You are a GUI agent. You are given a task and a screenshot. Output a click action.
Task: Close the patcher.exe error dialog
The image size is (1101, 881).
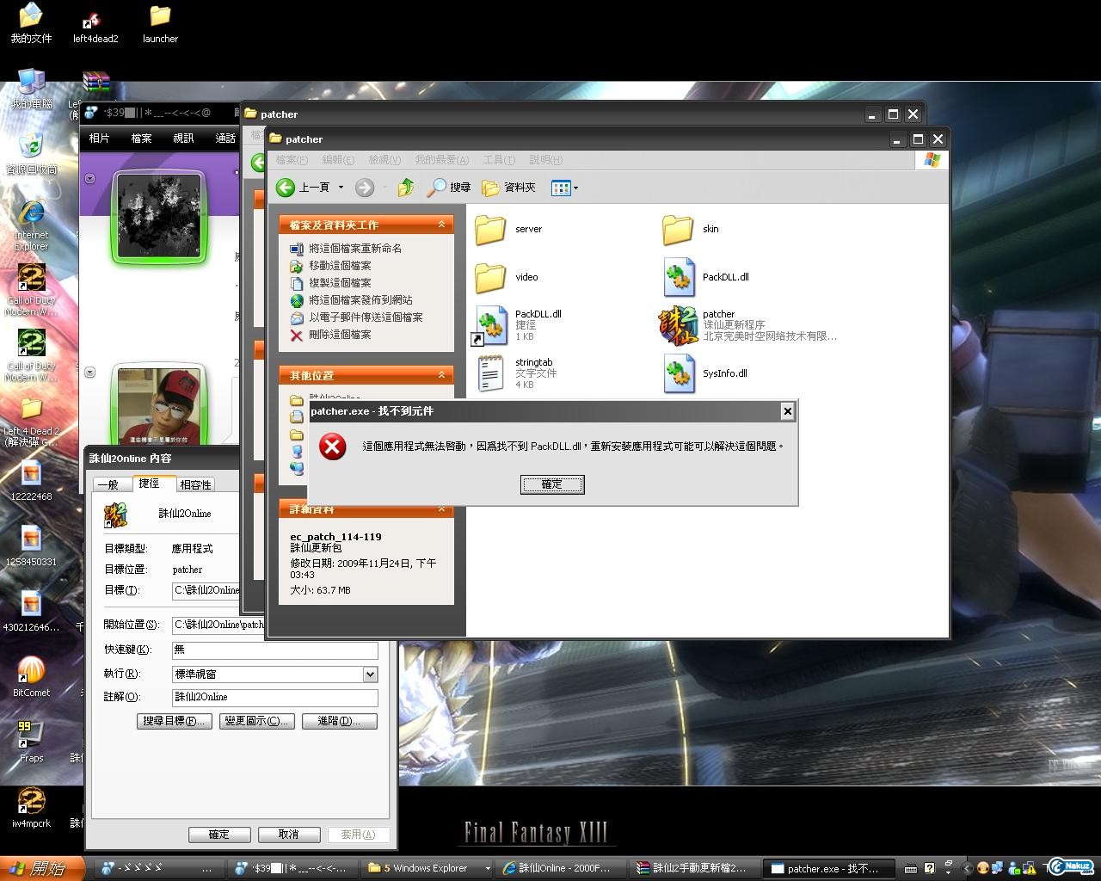point(787,411)
